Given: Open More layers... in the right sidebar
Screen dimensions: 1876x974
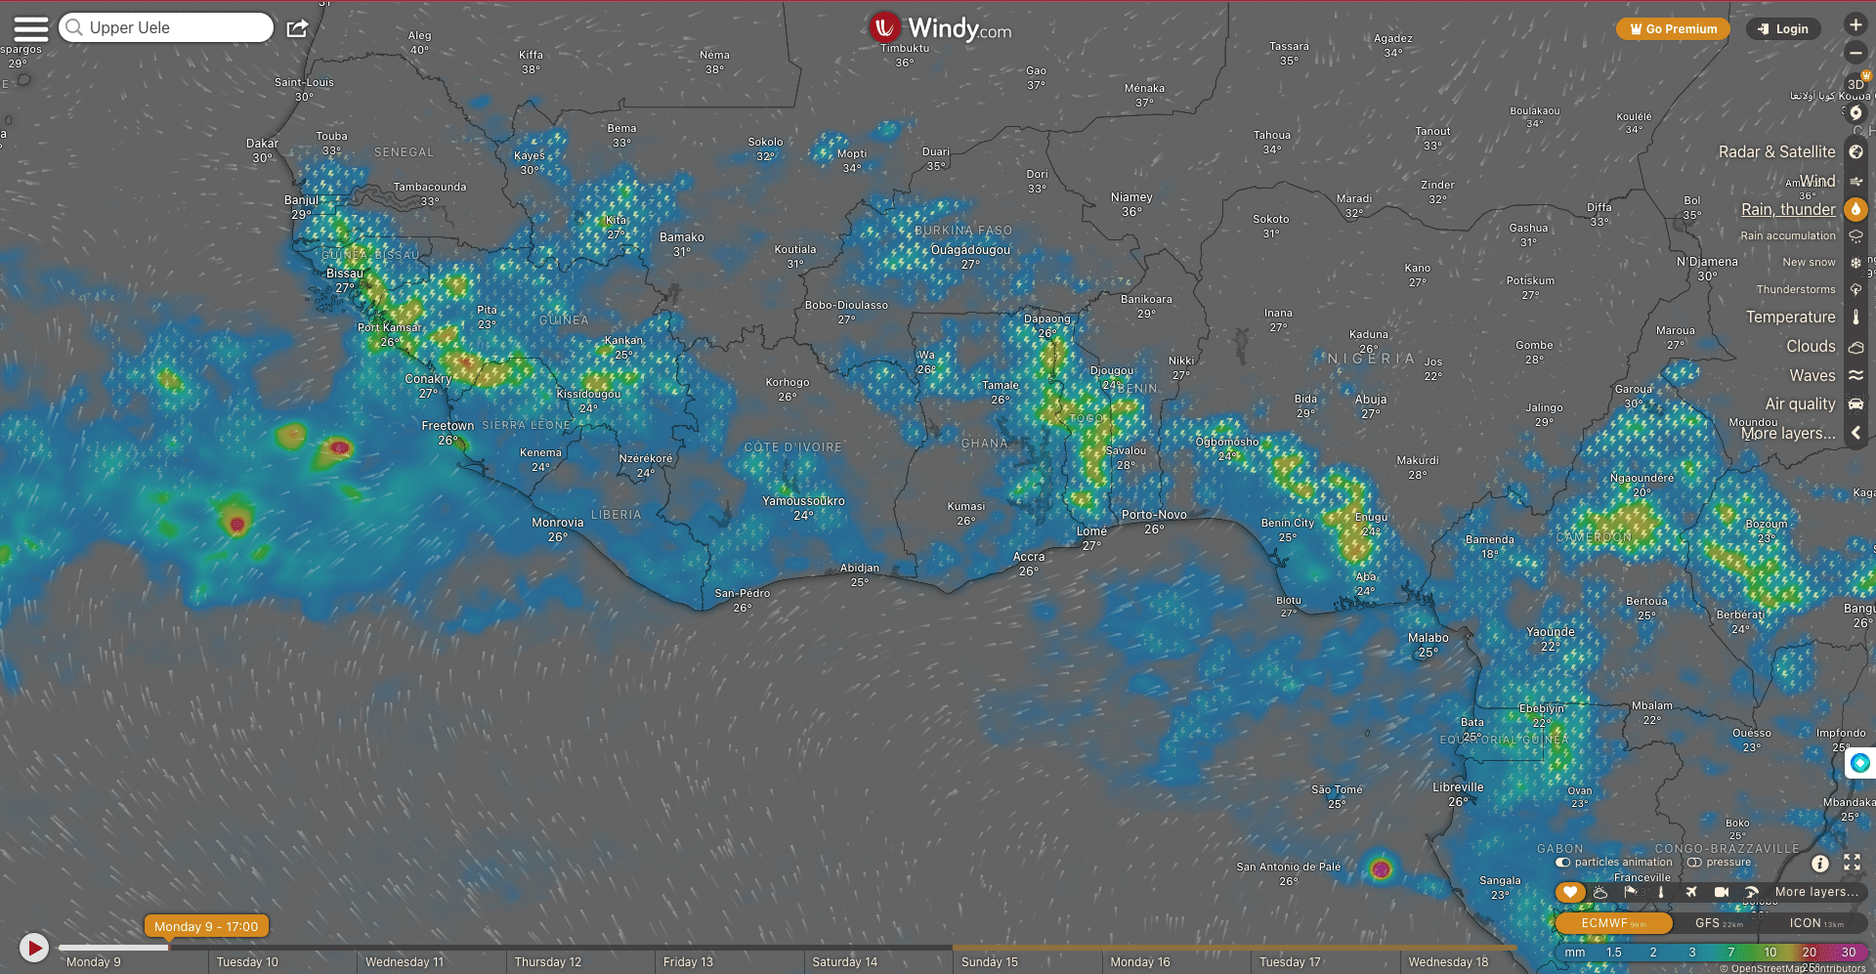Looking at the screenshot, I should 1788,433.
